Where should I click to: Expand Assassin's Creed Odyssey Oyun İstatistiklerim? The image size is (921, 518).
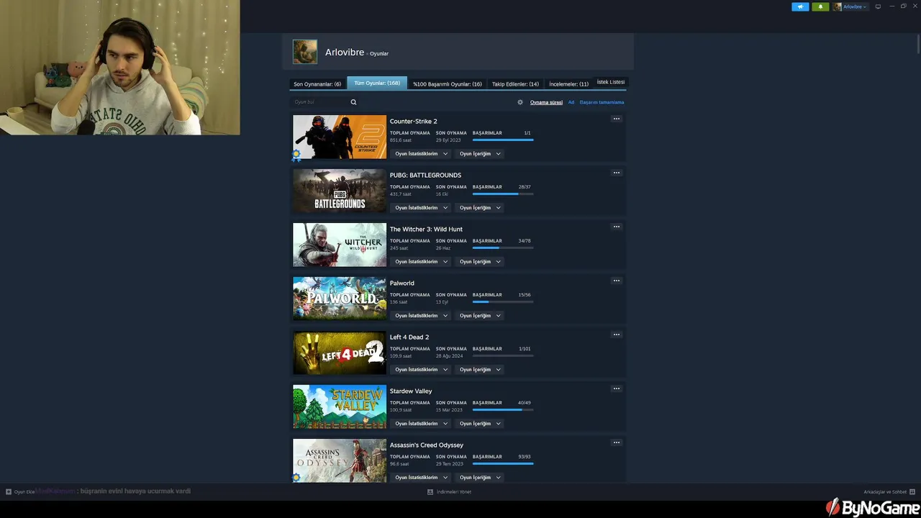(x=421, y=478)
